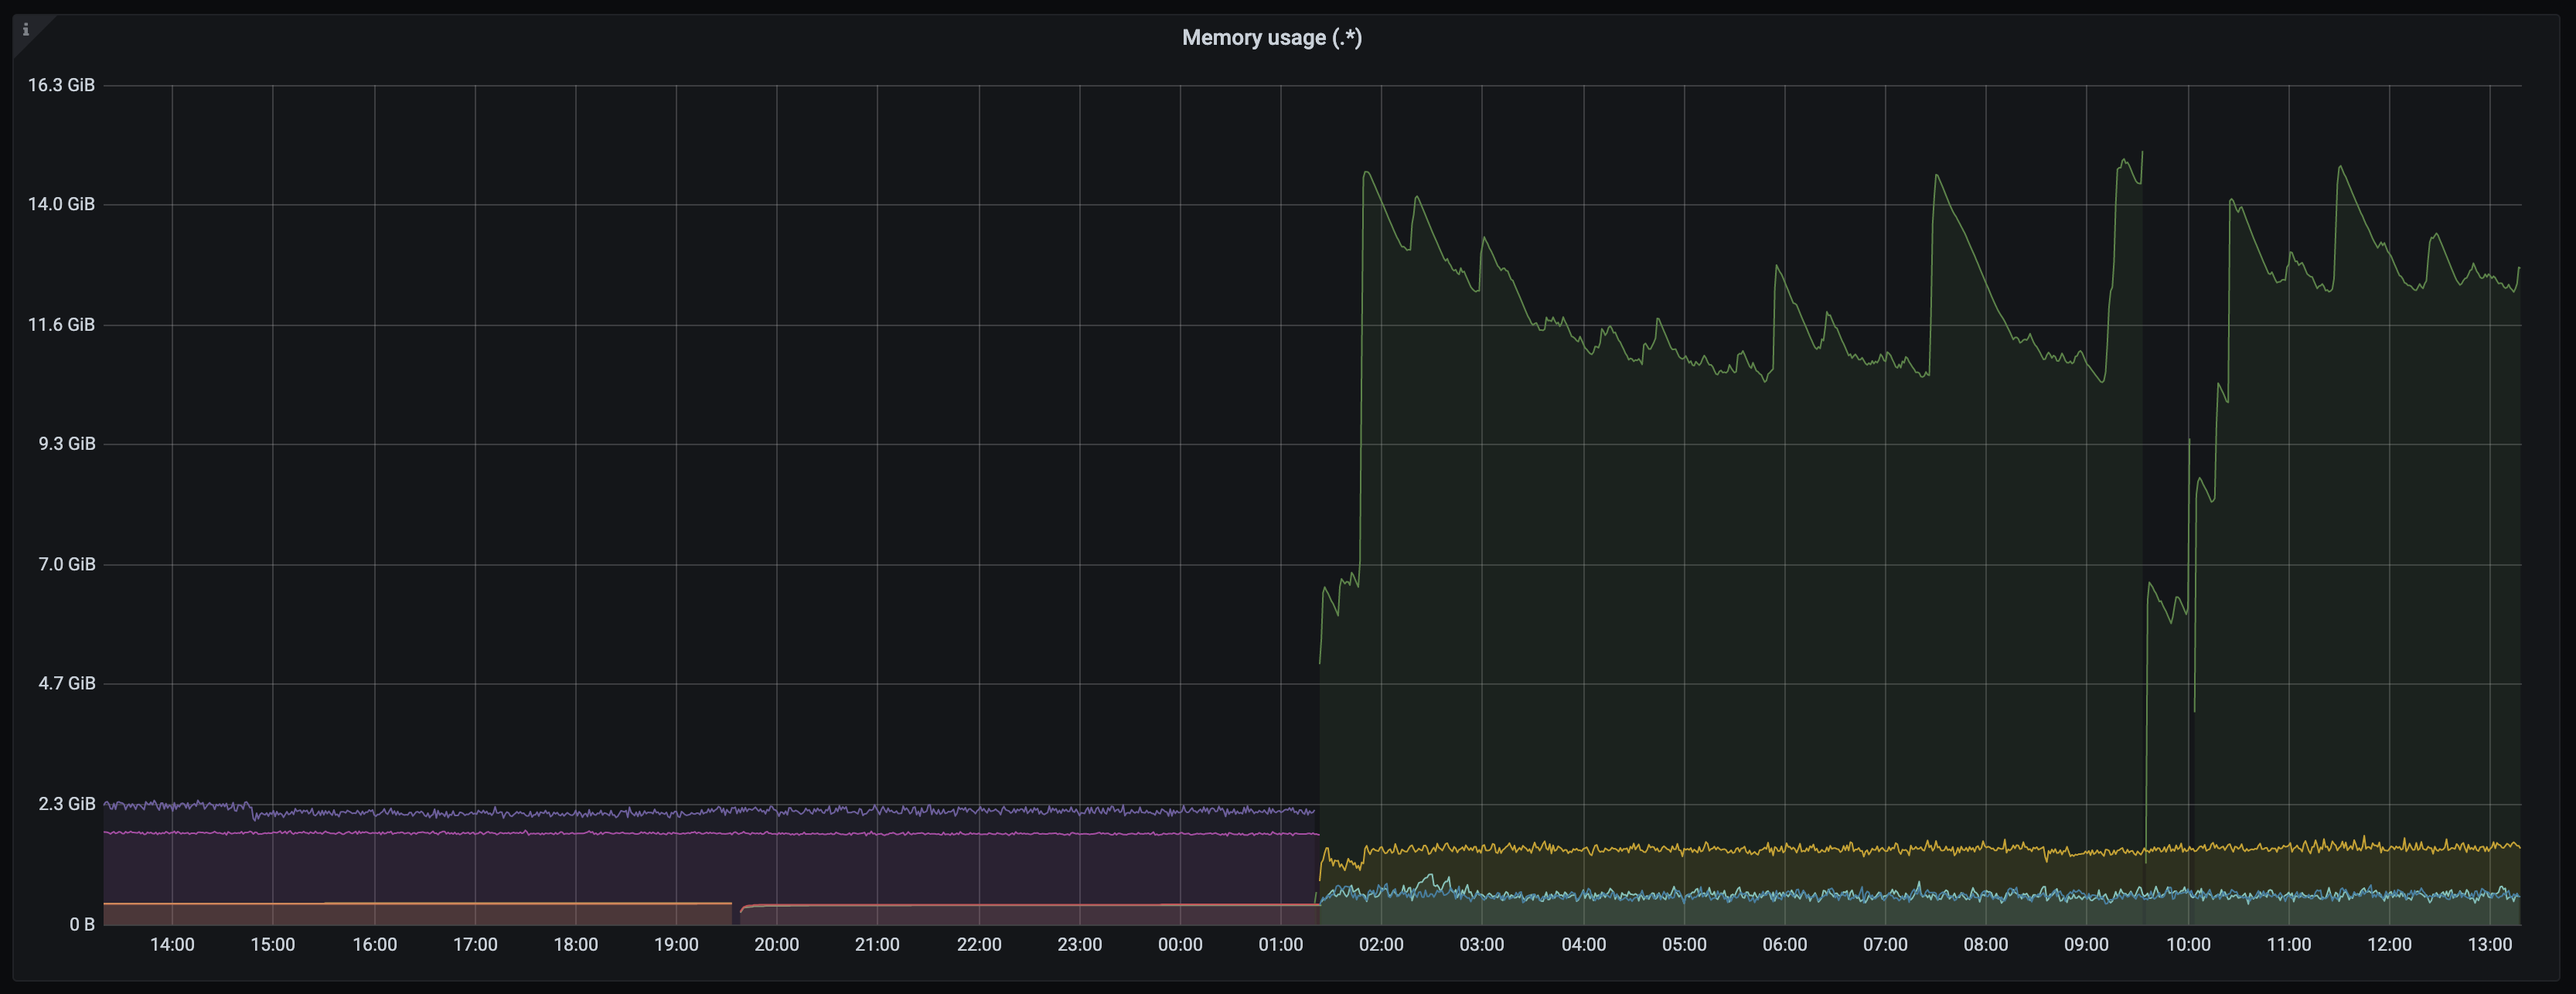Click the 17:00 time axis label
Screen dimensions: 2576x994
tap(475, 945)
